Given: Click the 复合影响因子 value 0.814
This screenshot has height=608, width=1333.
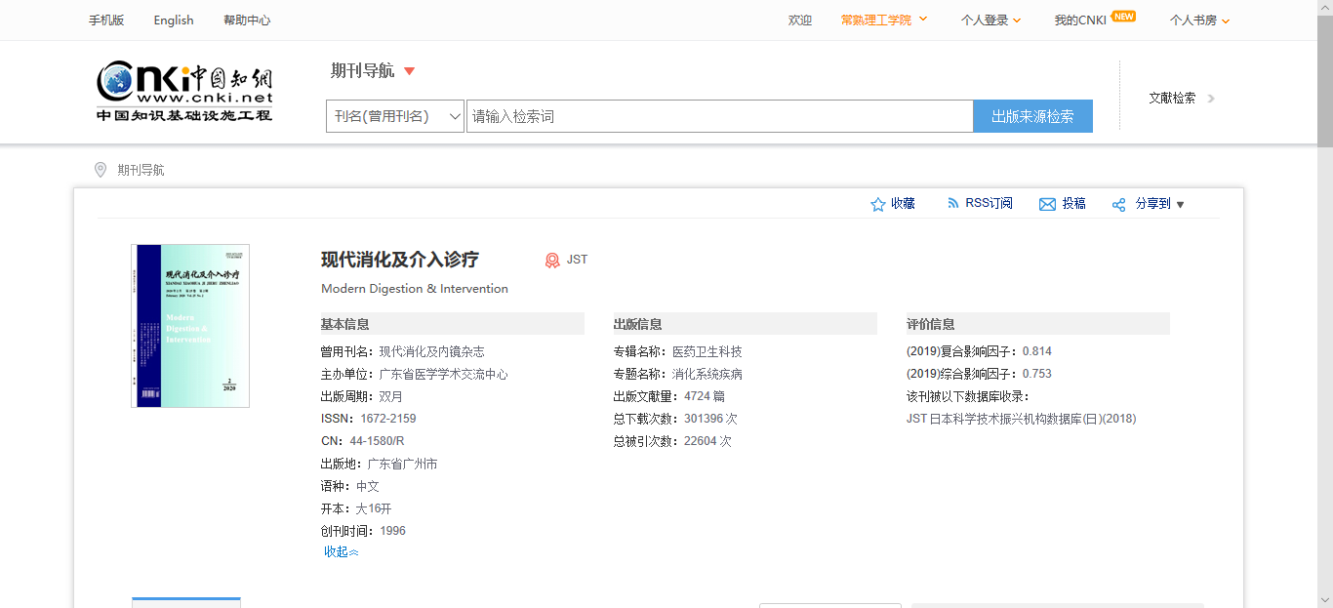Looking at the screenshot, I should click(1037, 351).
